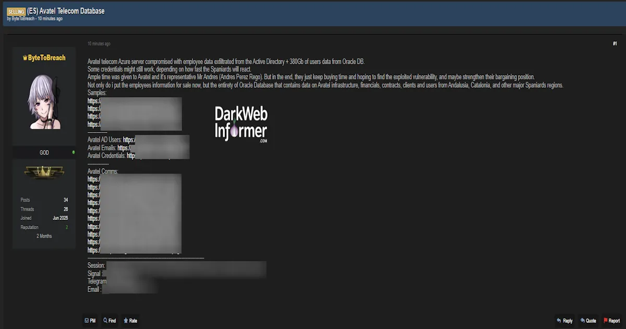This screenshot has width=626, height=329.
Task: Click the DarkWeb Informer watermark logo
Action: pyautogui.click(x=240, y=125)
